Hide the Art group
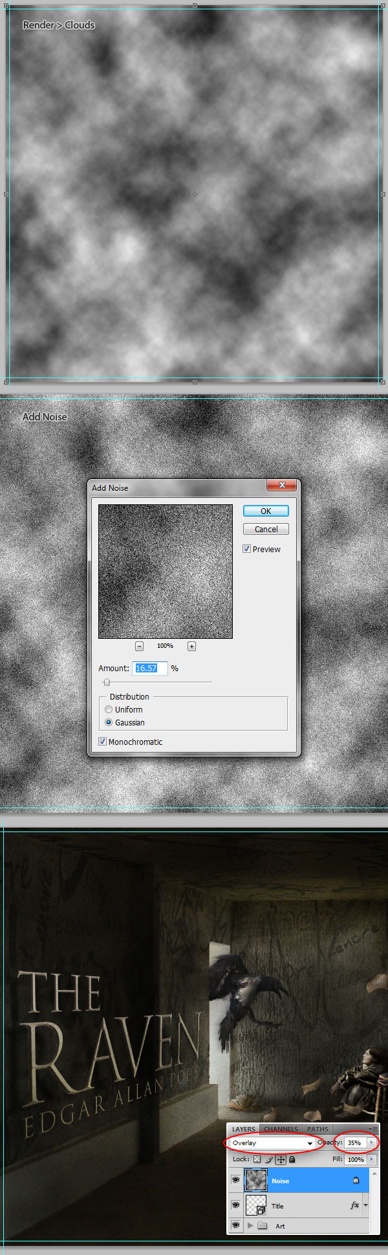Viewport: 388px width, 1255px height. pyautogui.click(x=235, y=1225)
